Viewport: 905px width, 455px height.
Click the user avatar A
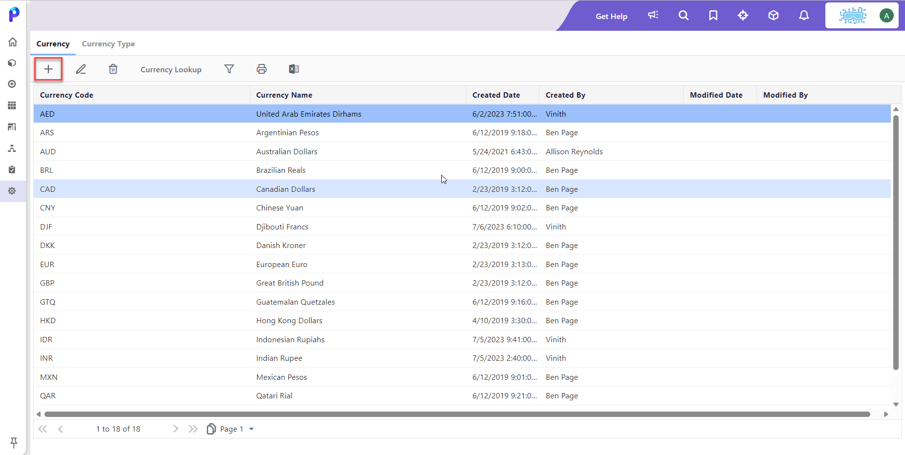(x=886, y=16)
